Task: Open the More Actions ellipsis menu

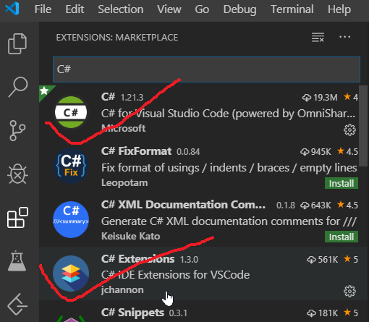Action: 344,37
